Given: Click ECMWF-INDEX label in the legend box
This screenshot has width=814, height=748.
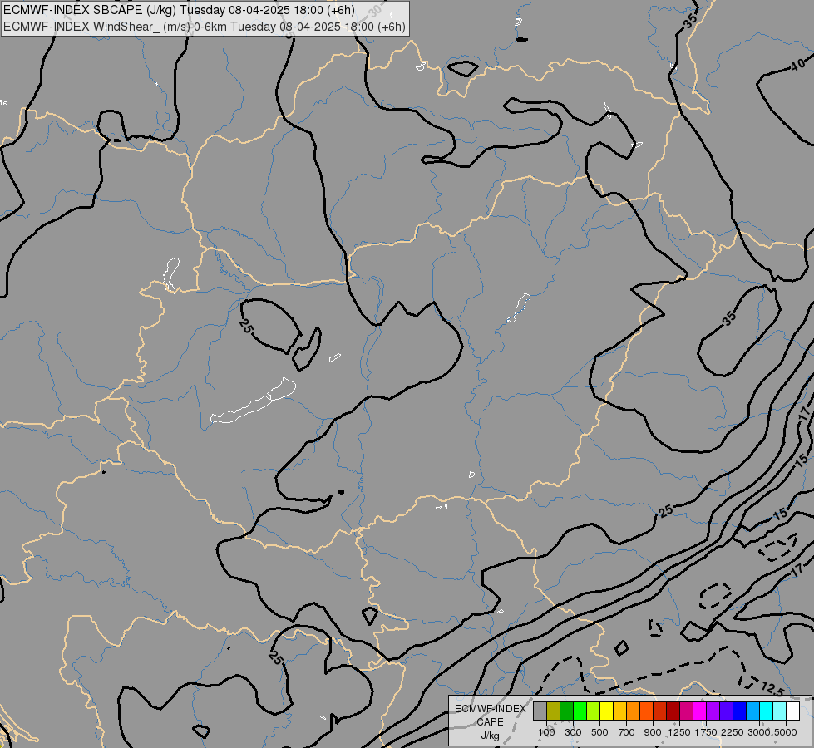Looking at the screenshot, I should coord(491,709).
